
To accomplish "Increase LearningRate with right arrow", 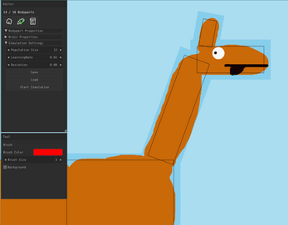I will pyautogui.click(x=61, y=58).
